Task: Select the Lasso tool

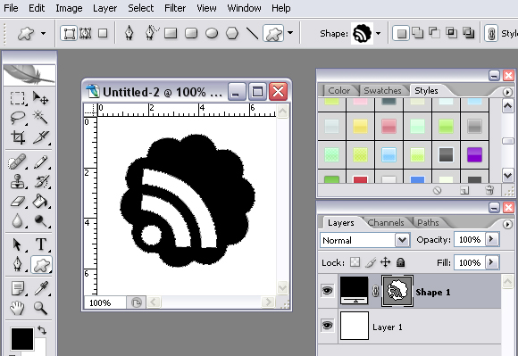Action: tap(17, 118)
